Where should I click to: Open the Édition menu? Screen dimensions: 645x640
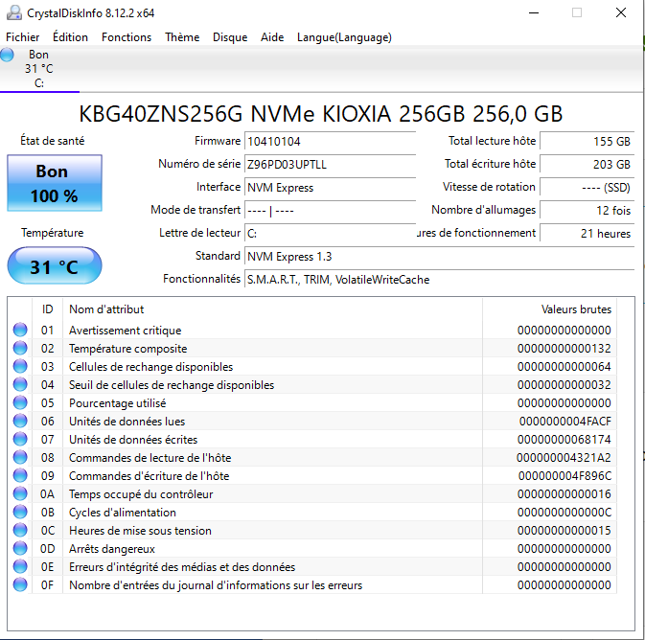pos(70,37)
